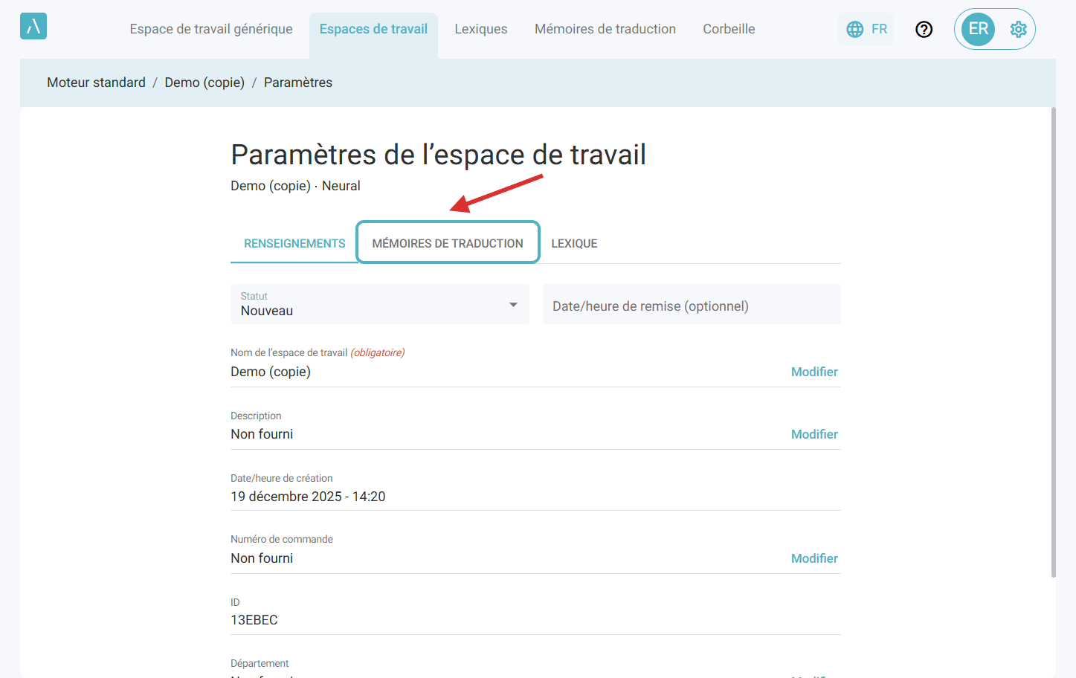Click the ER user avatar
The image size is (1076, 678).
coord(978,29)
